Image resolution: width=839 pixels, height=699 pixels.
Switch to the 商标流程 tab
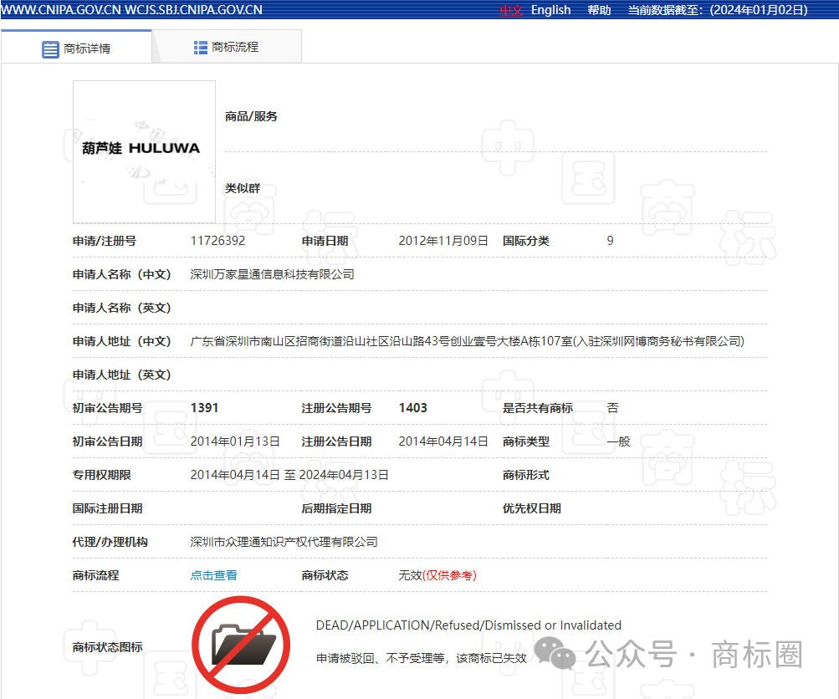coord(234,48)
